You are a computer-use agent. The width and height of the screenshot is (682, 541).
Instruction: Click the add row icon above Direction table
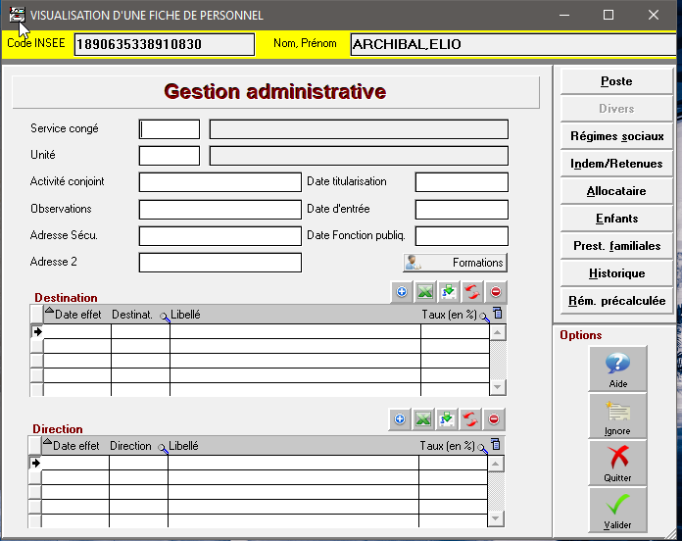[400, 419]
